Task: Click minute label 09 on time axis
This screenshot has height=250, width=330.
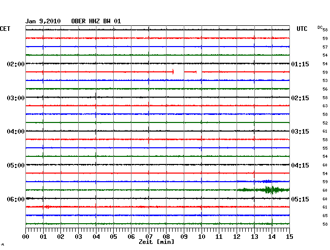Action: coord(184,237)
